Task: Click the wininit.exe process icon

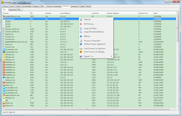Action: pyautogui.click(x=4, y=34)
